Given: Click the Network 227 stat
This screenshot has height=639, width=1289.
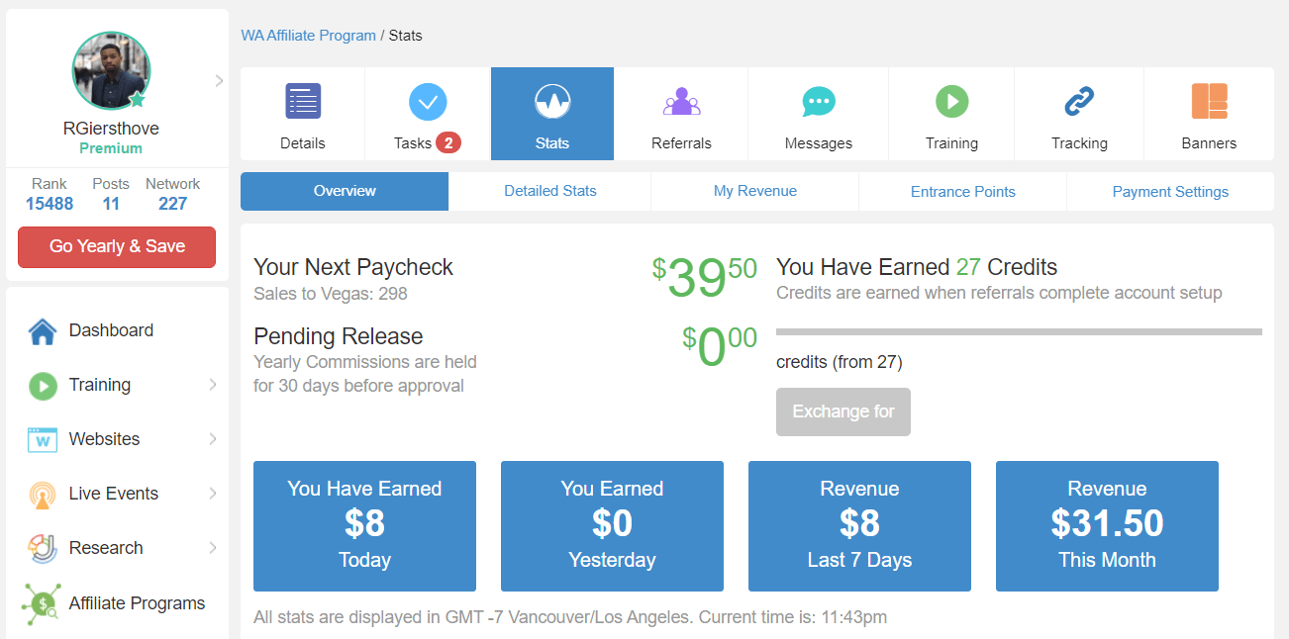Looking at the screenshot, I should click(x=173, y=194).
